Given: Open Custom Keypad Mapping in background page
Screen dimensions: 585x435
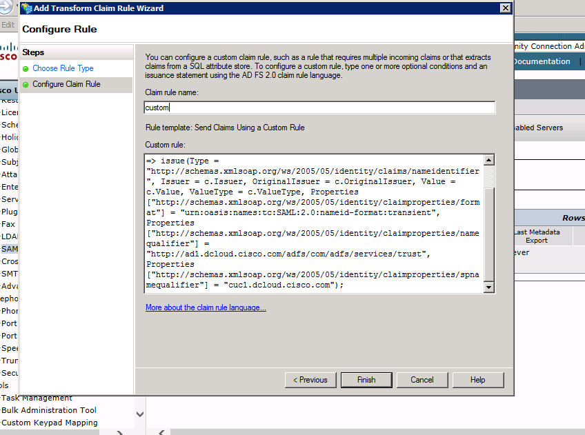Looking at the screenshot, I should tap(50, 423).
